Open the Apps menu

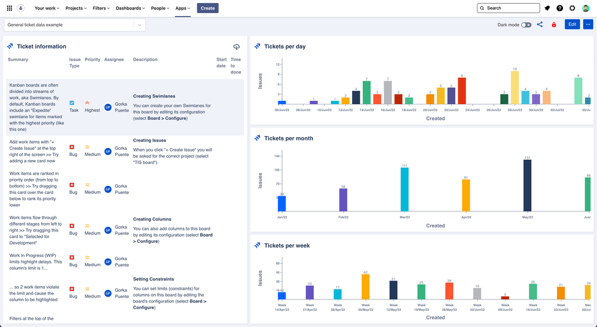pos(183,8)
